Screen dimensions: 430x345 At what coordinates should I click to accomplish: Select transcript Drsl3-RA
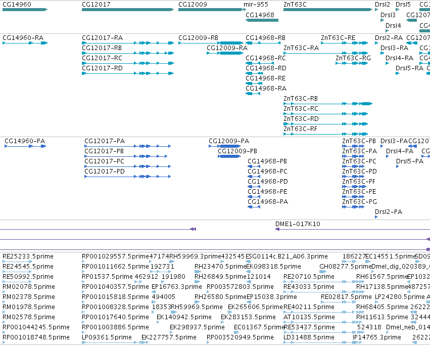[394, 48]
